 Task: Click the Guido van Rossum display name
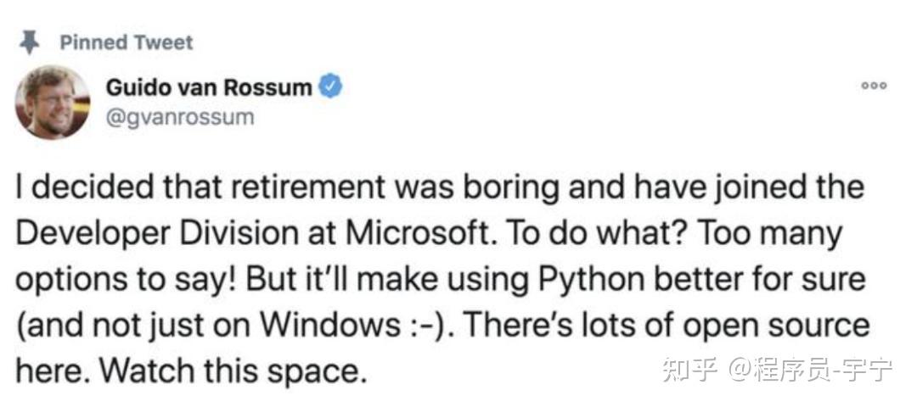[x=209, y=86]
